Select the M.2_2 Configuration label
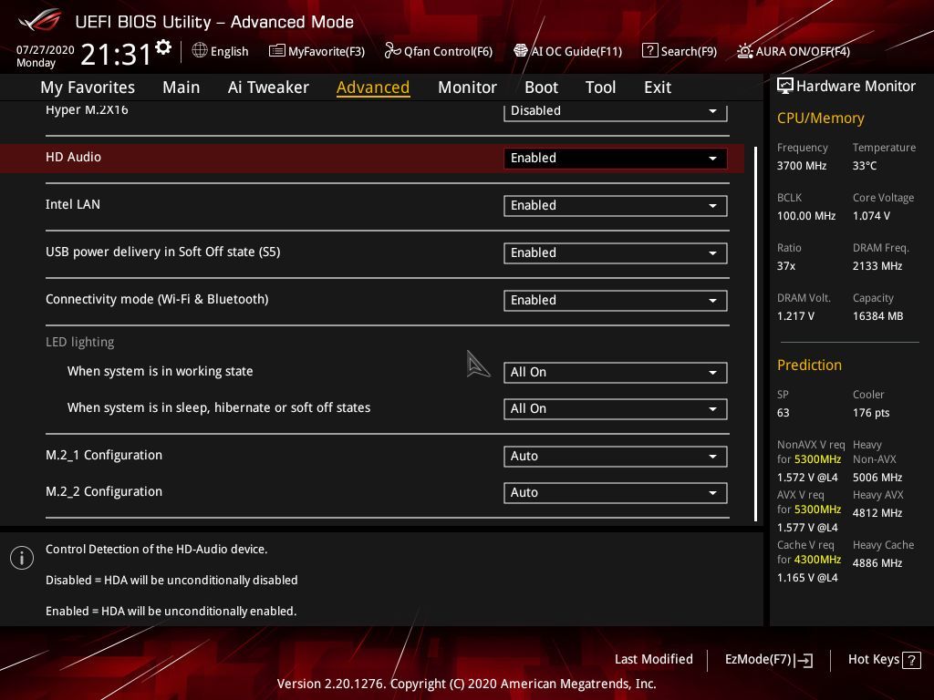Screen dimensions: 934x700 tap(104, 491)
